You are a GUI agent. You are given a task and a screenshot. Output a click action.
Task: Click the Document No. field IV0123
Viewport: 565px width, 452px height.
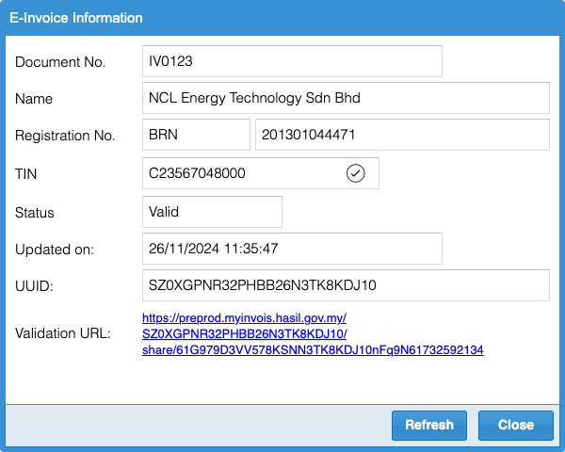(x=292, y=61)
